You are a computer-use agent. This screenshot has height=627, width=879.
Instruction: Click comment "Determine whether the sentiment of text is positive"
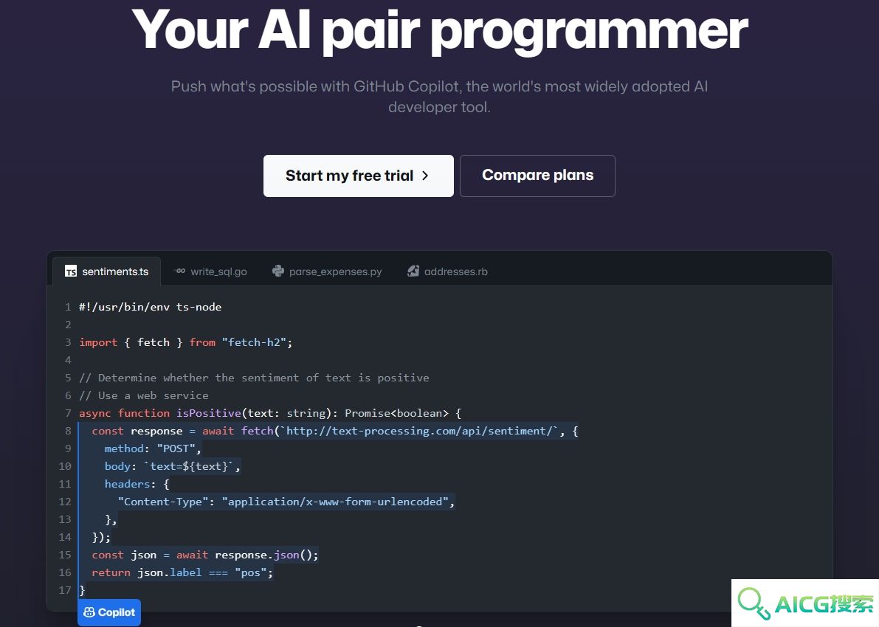pos(254,378)
